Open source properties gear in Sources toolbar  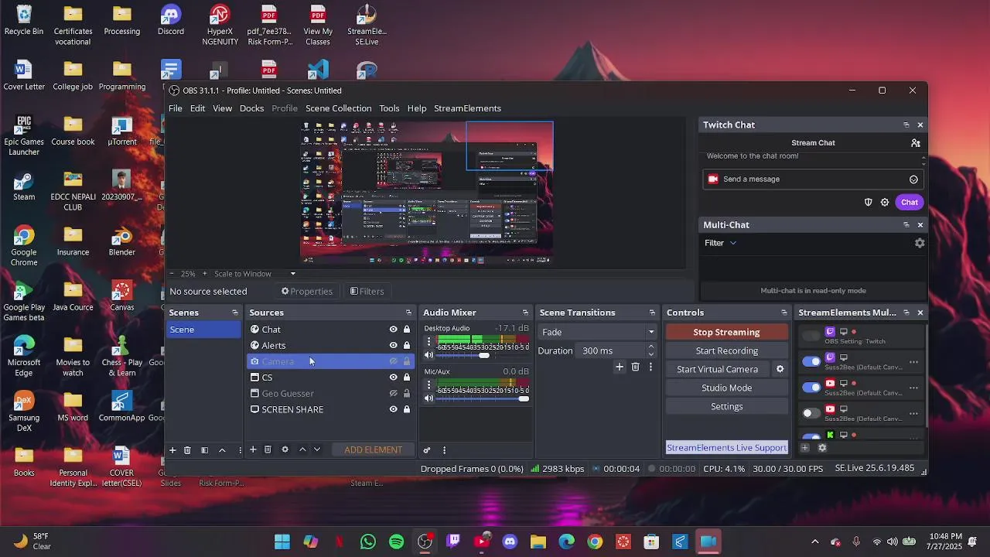coord(285,449)
